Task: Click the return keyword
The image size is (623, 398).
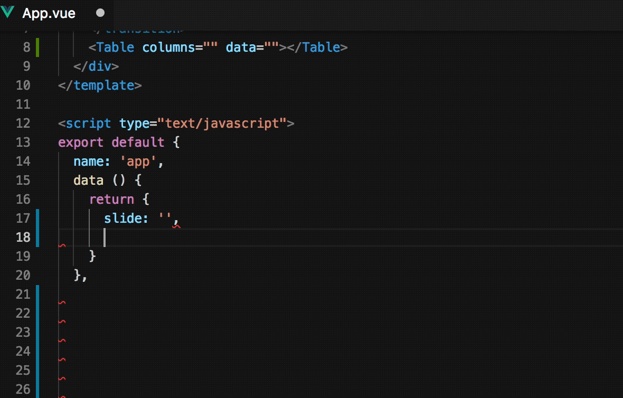Action: point(111,200)
